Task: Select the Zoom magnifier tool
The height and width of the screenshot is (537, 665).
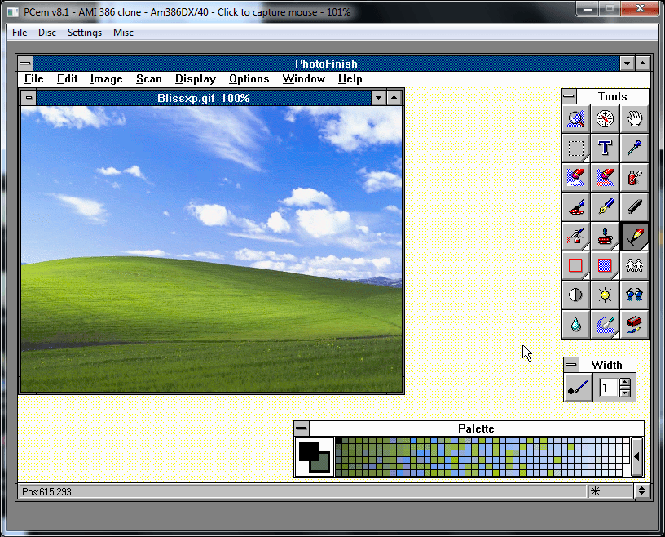Action: pyautogui.click(x=575, y=119)
